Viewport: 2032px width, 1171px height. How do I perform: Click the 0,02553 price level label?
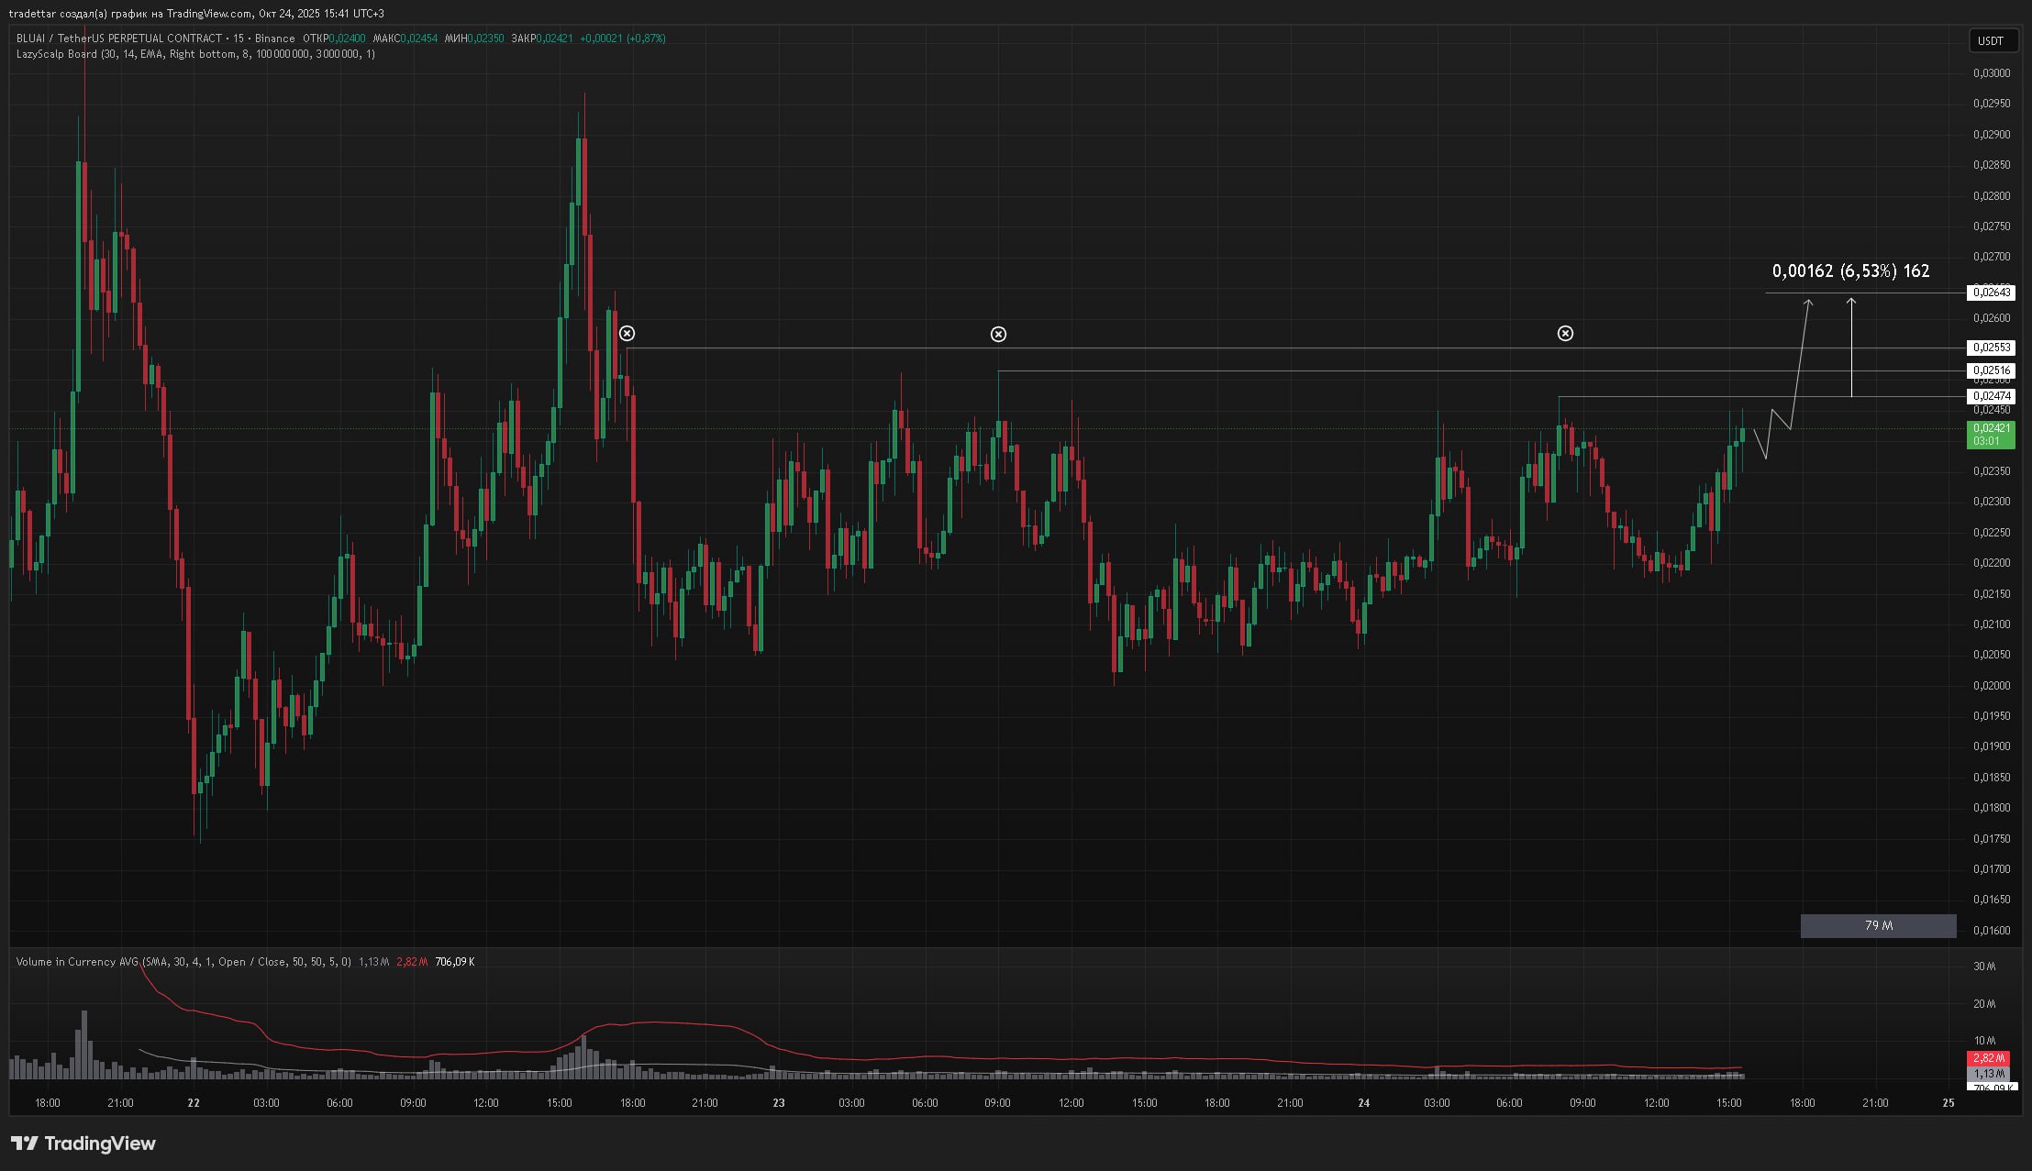pyautogui.click(x=1990, y=348)
